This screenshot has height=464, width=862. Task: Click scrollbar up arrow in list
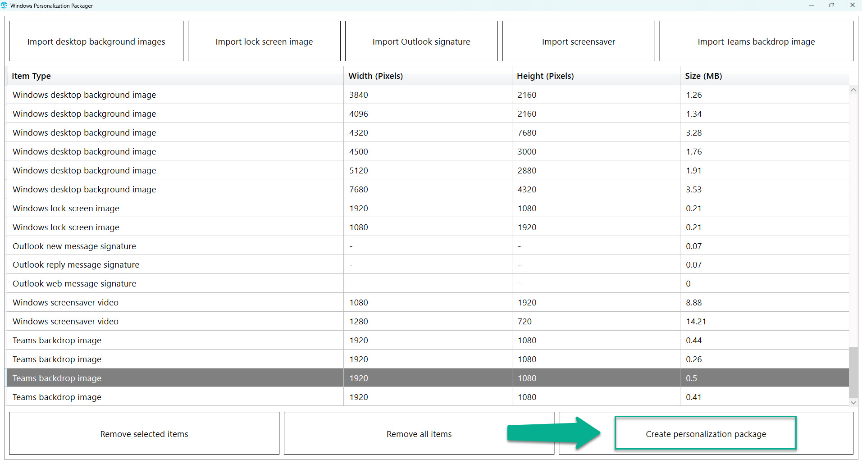(853, 90)
